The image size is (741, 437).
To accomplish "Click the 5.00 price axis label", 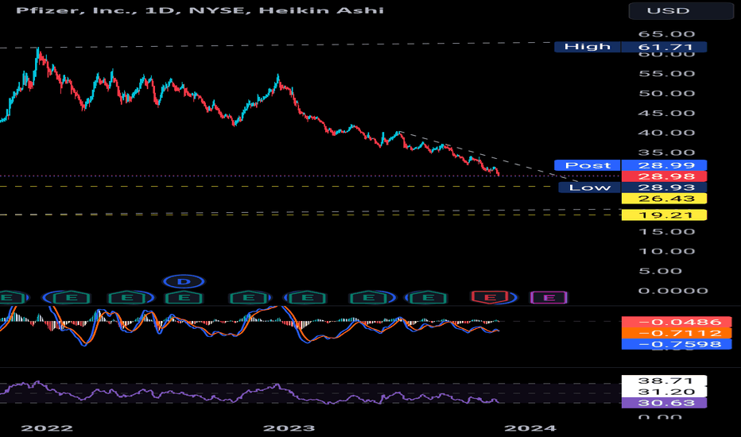I will (x=660, y=271).
